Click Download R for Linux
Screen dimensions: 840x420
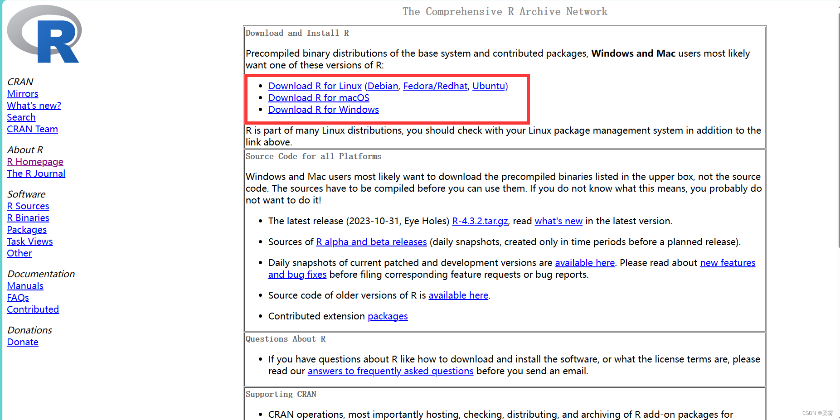pyautogui.click(x=315, y=86)
